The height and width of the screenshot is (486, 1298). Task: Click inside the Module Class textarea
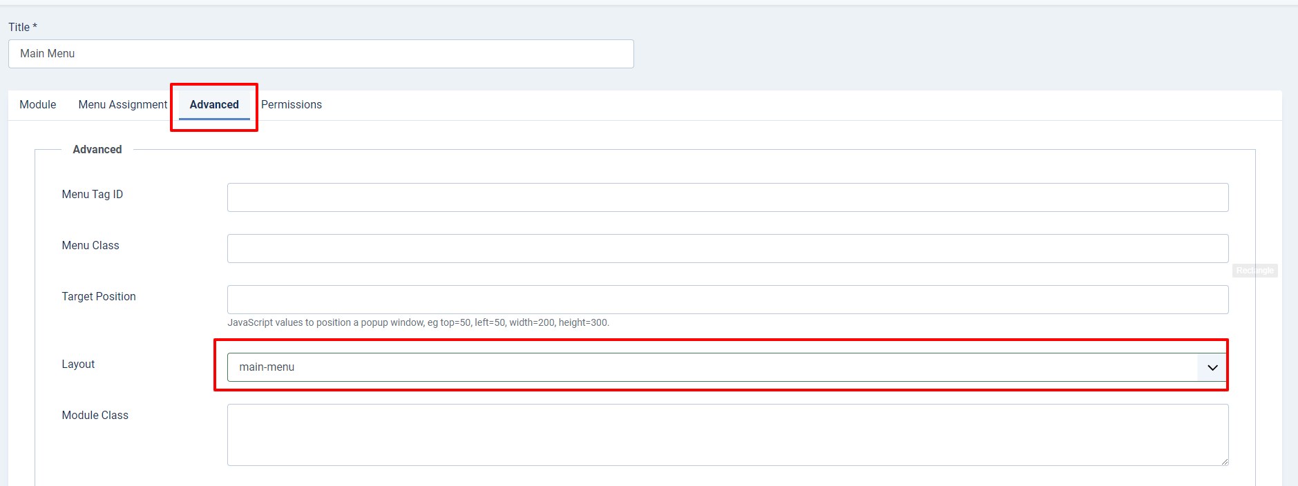click(727, 435)
